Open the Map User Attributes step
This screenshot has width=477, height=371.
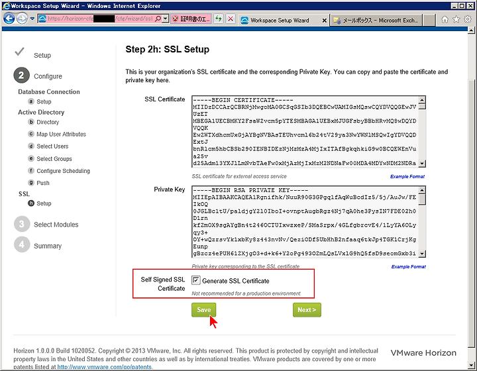(x=57, y=134)
